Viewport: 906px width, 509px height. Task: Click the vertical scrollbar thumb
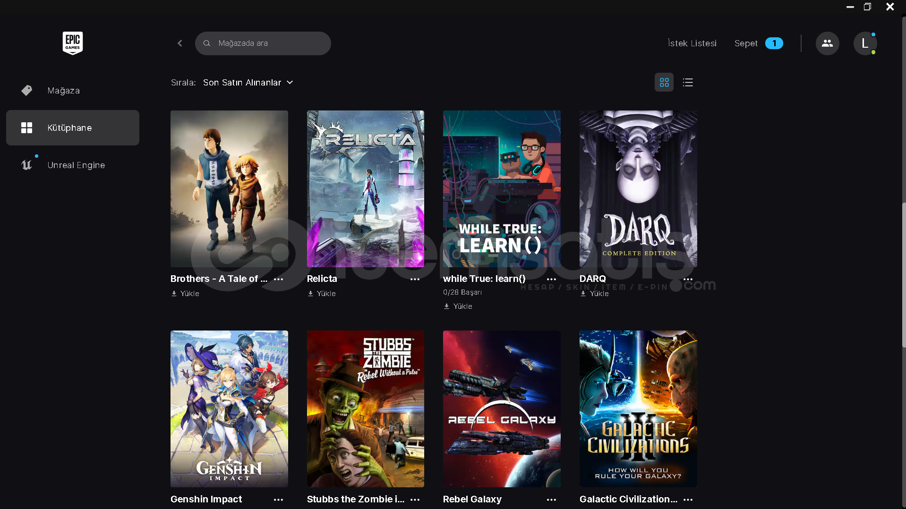(904, 275)
